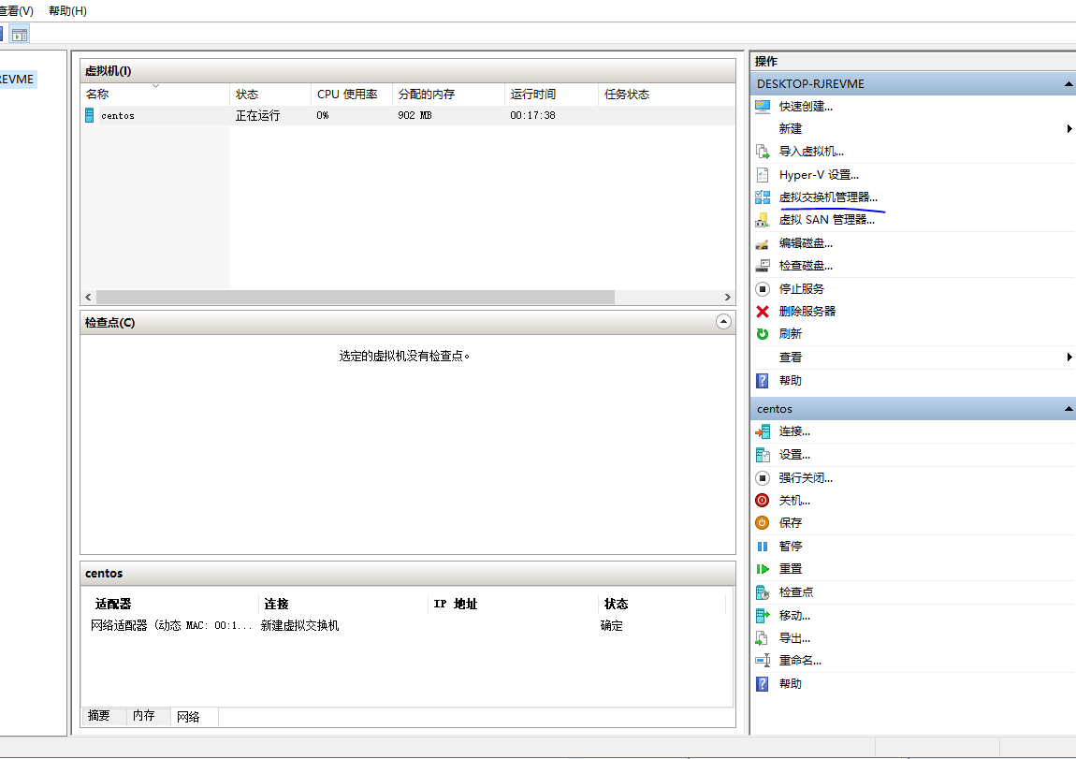Click the horizontal scrollbar thumb in VM list

356,298
